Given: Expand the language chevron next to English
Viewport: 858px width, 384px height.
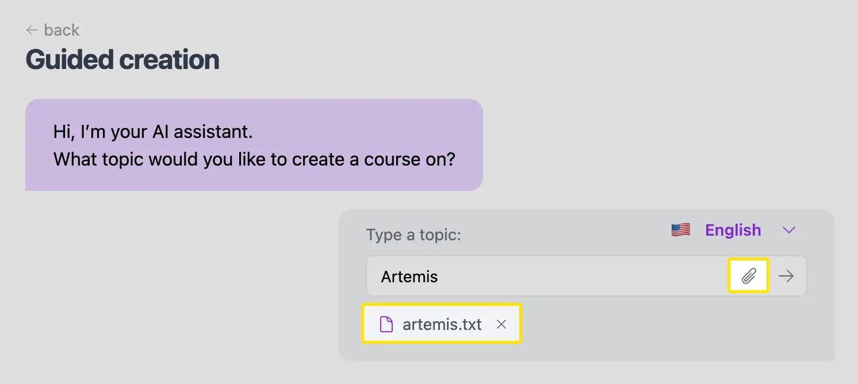Looking at the screenshot, I should click(x=788, y=230).
